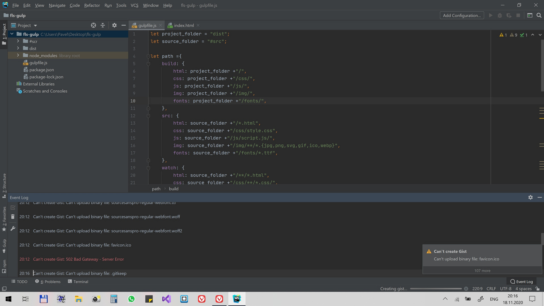Open Event Log settings gear
Viewport: 544px width, 306px height.
click(x=530, y=197)
